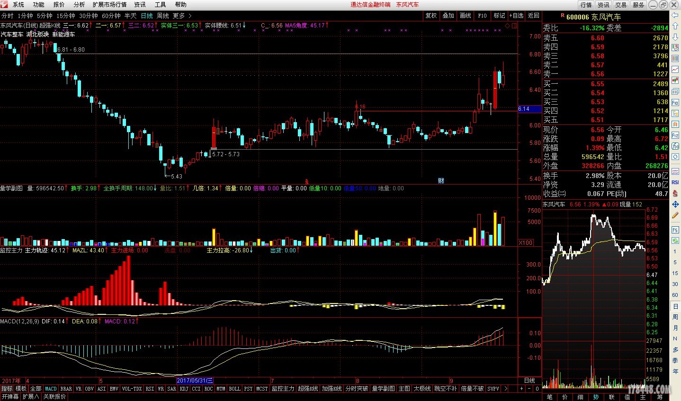Select the 日线 daily period
The height and width of the screenshot is (401, 681).
pyautogui.click(x=147, y=16)
